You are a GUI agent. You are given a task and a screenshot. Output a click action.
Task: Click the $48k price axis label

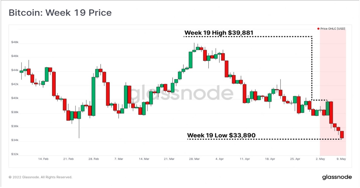click(x=15, y=42)
